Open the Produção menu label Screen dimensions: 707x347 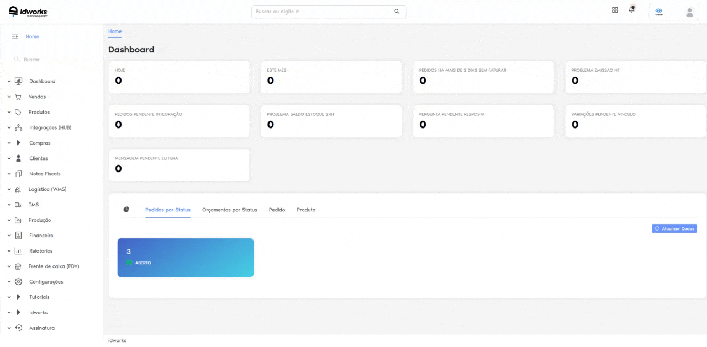(40, 220)
